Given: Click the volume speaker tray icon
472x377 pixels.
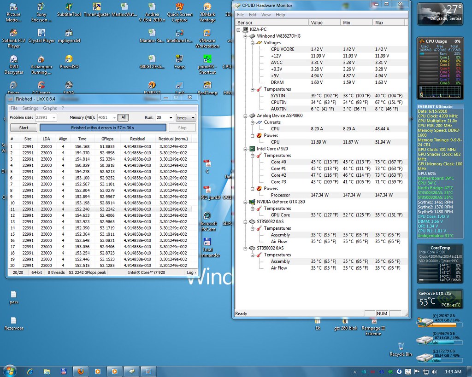Looking at the screenshot, I should [434, 371].
